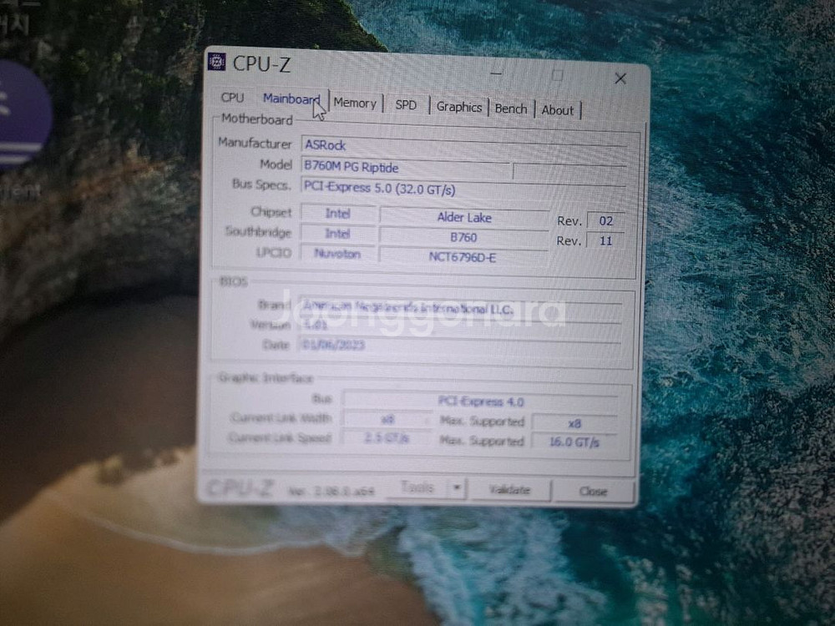Screen dimensions: 835x626
Task: Click the B760 southbridge field
Action: click(463, 237)
